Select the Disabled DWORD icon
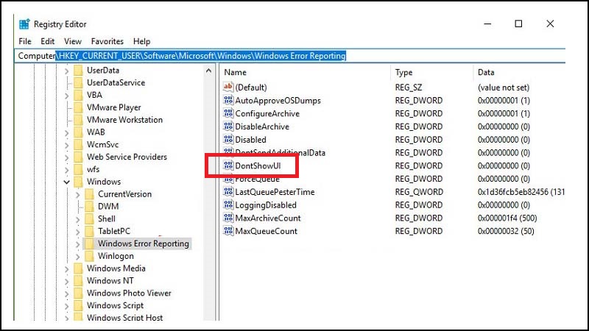Screen dimensions: 589x331 228,140
